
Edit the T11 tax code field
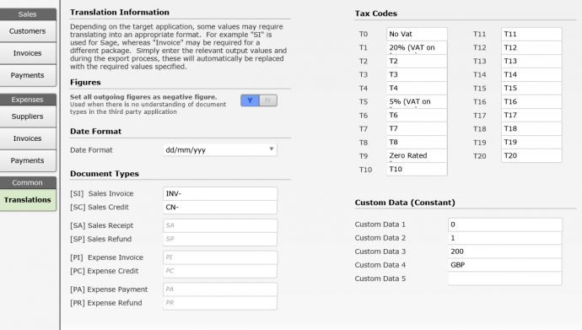coord(531,34)
